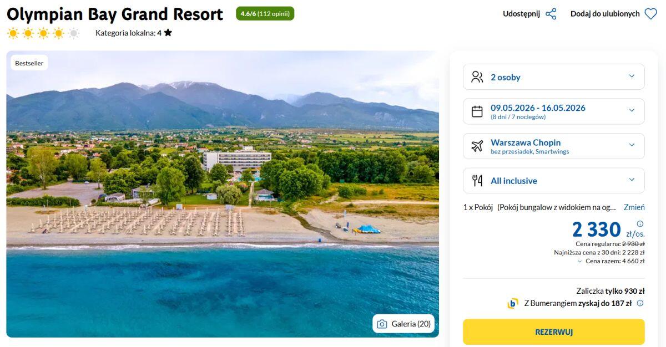
Task: Click the calendar icon in the date field
Action: 477,111
